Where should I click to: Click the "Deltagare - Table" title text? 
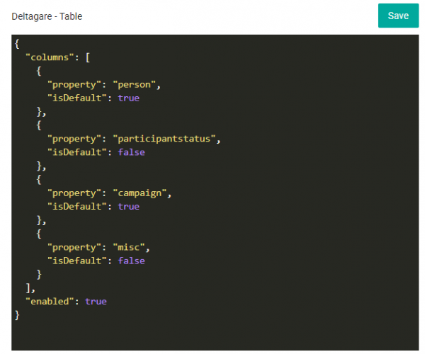click(47, 16)
